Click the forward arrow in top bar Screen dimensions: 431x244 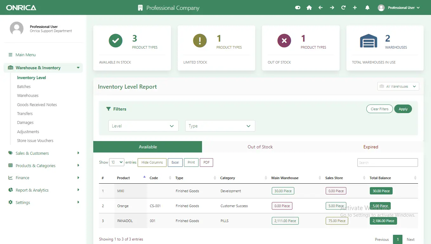coord(332,8)
